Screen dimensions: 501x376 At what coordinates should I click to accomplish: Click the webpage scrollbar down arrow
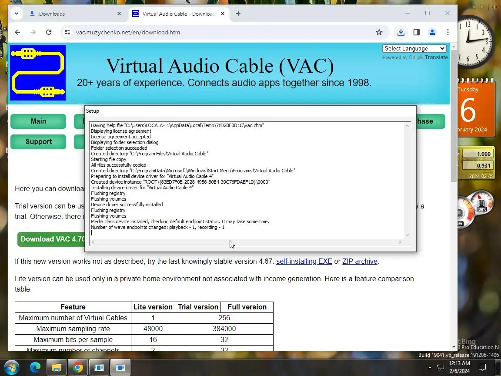click(x=454, y=347)
